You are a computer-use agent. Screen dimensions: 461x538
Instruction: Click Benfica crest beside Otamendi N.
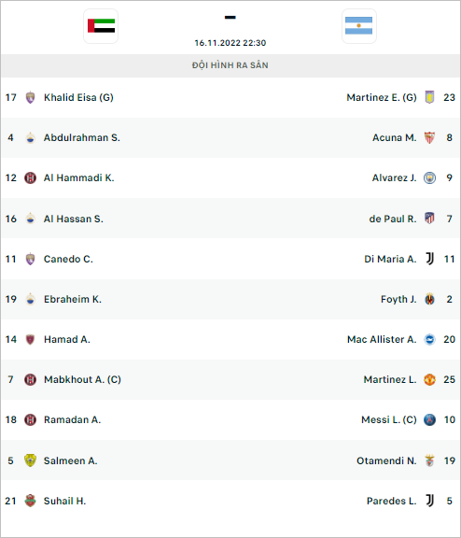tap(429, 460)
